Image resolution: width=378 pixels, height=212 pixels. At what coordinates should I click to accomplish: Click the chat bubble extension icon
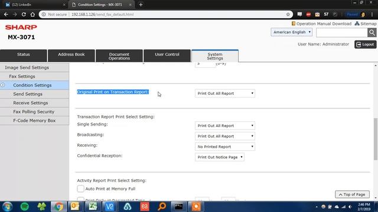click(299, 14)
